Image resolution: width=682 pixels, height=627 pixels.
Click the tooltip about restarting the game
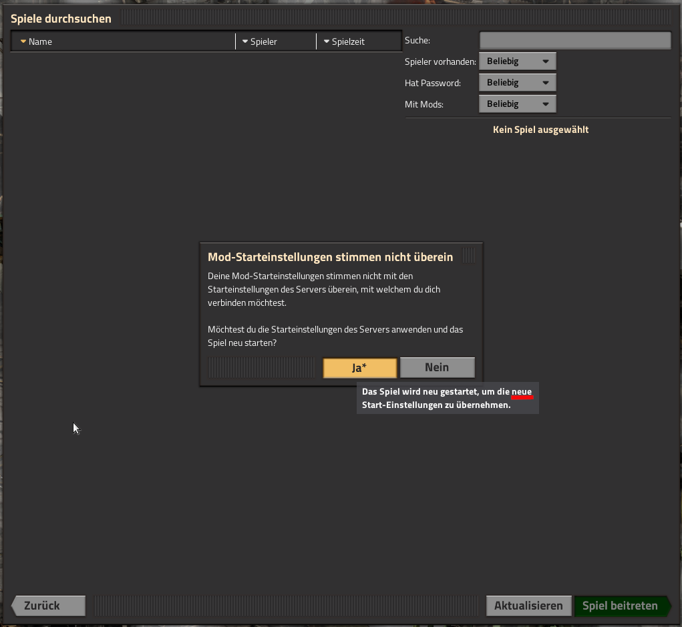[447, 399]
